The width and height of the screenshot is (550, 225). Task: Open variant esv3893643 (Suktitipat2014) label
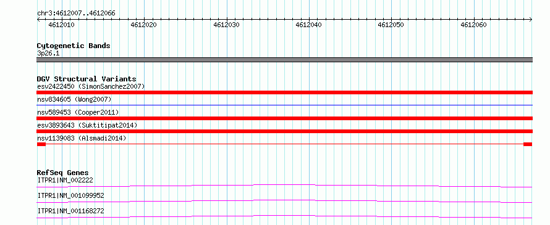coord(87,125)
